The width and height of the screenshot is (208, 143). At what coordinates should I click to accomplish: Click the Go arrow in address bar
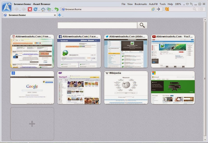pos(158,9)
